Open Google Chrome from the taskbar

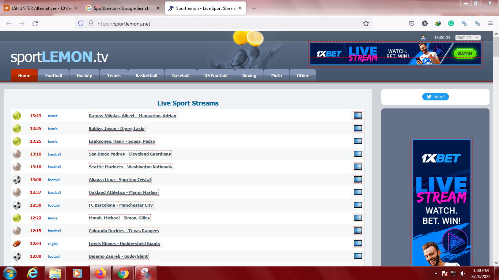123,273
